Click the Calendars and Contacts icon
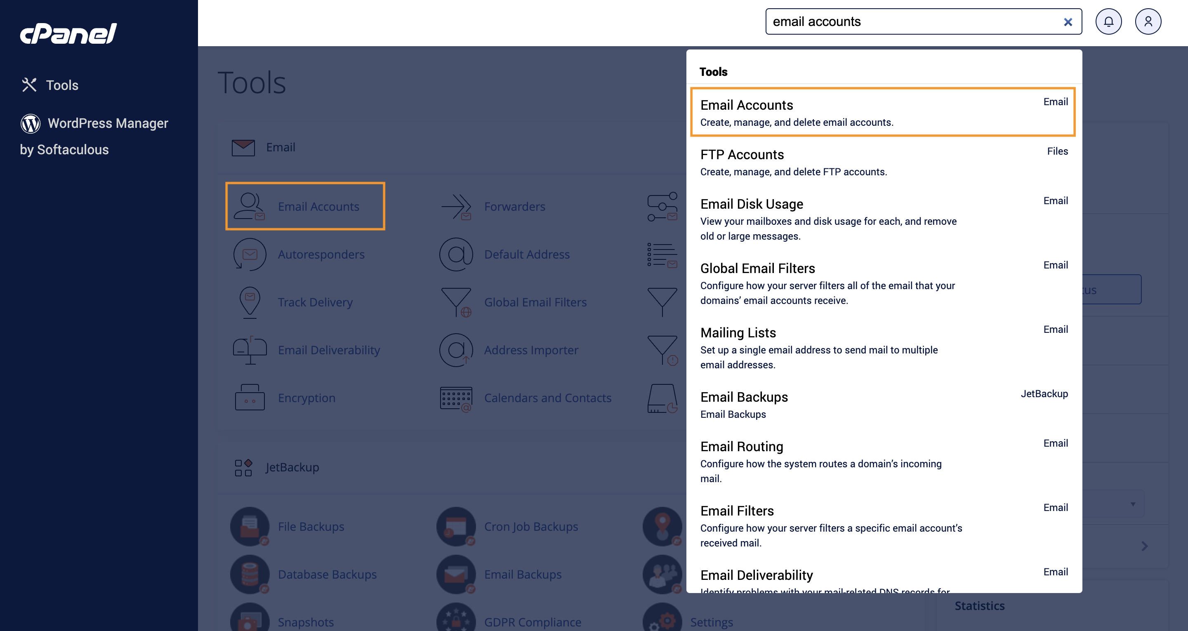Viewport: 1188px width, 631px height. coord(456,398)
